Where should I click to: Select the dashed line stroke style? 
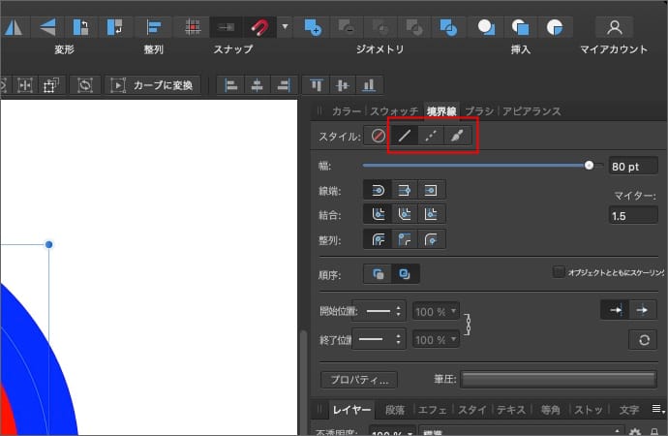coord(432,137)
